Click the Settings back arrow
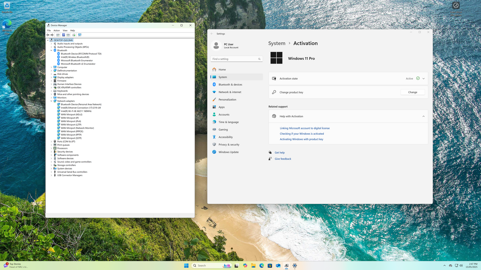 tap(212, 34)
